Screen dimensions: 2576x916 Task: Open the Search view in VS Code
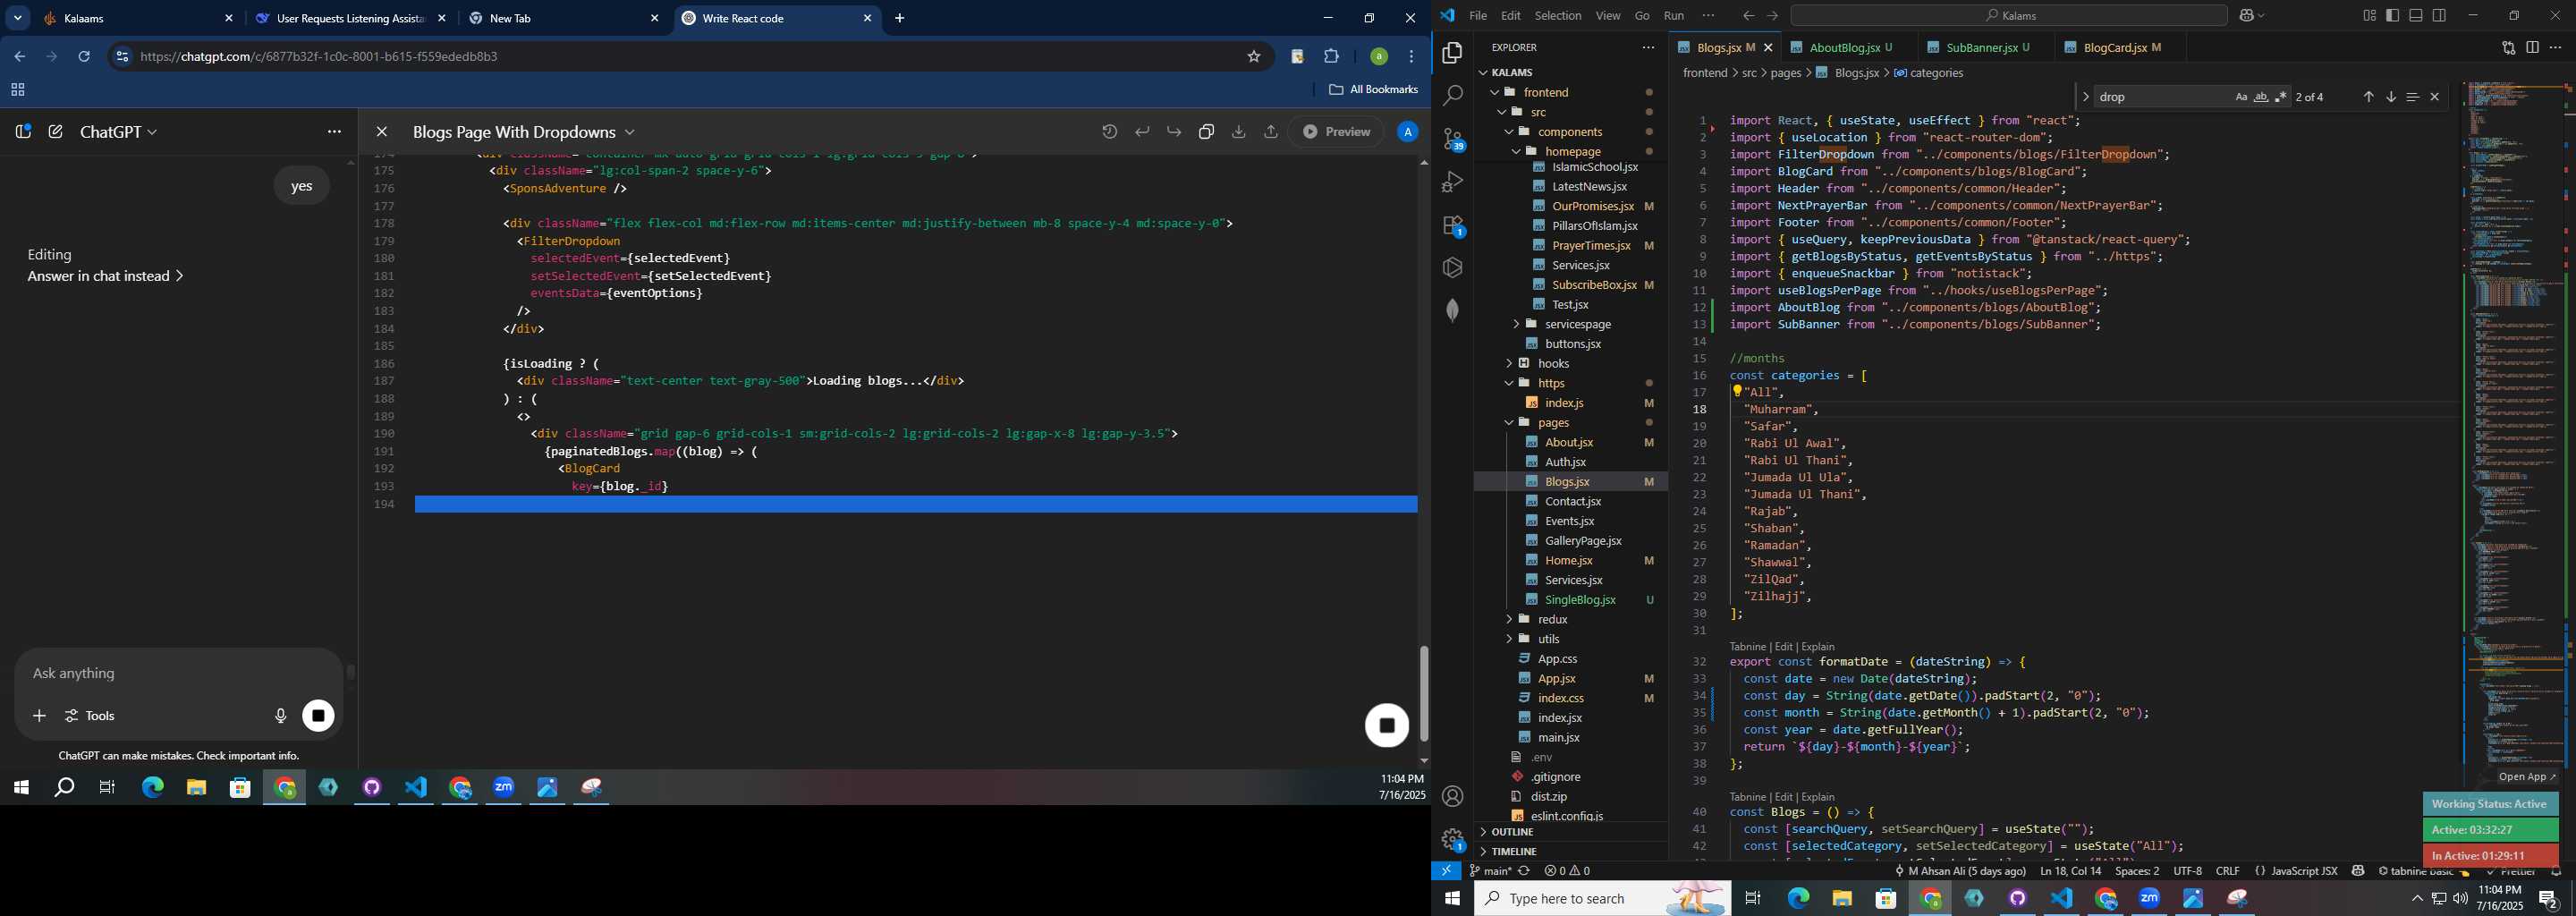click(x=1453, y=96)
